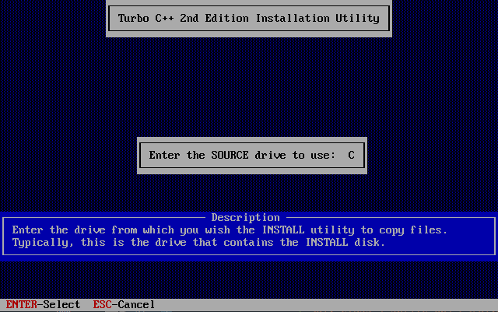
Task: Click the word "Utility" in the title box
Action: click(x=357, y=19)
